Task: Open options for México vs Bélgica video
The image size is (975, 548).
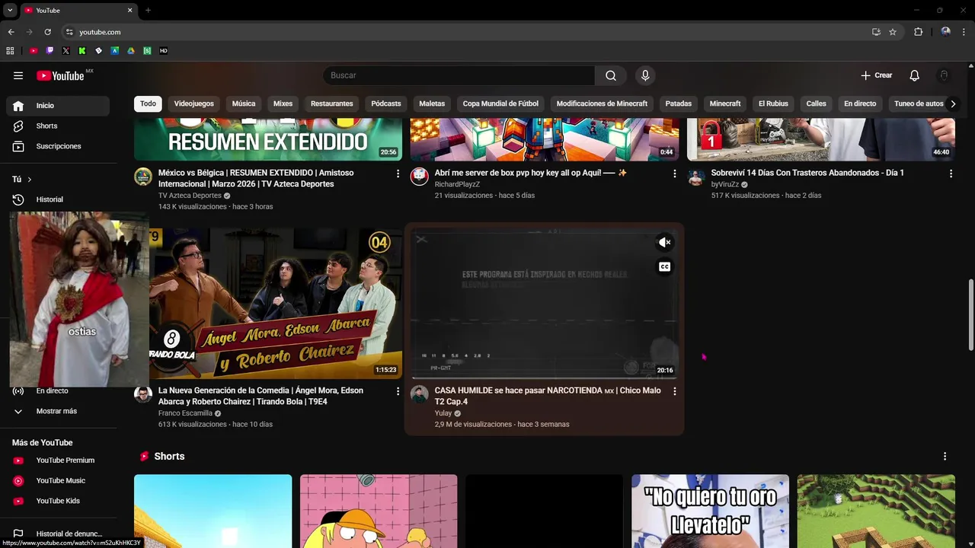Action: click(x=398, y=174)
